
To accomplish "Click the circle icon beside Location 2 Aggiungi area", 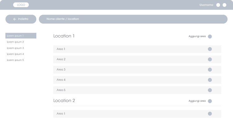I will [210, 101].
